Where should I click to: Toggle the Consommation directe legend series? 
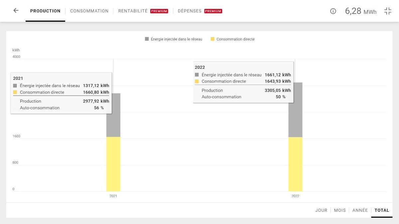coord(232,39)
